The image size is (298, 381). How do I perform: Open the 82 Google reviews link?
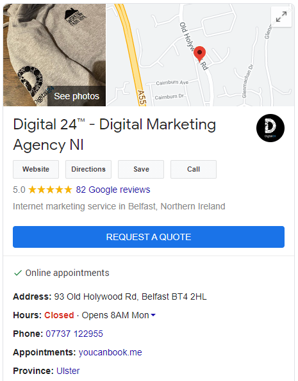pos(113,190)
